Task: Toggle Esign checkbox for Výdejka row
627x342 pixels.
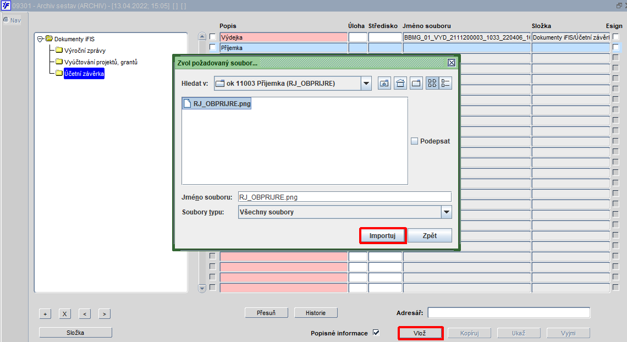Action: point(616,37)
